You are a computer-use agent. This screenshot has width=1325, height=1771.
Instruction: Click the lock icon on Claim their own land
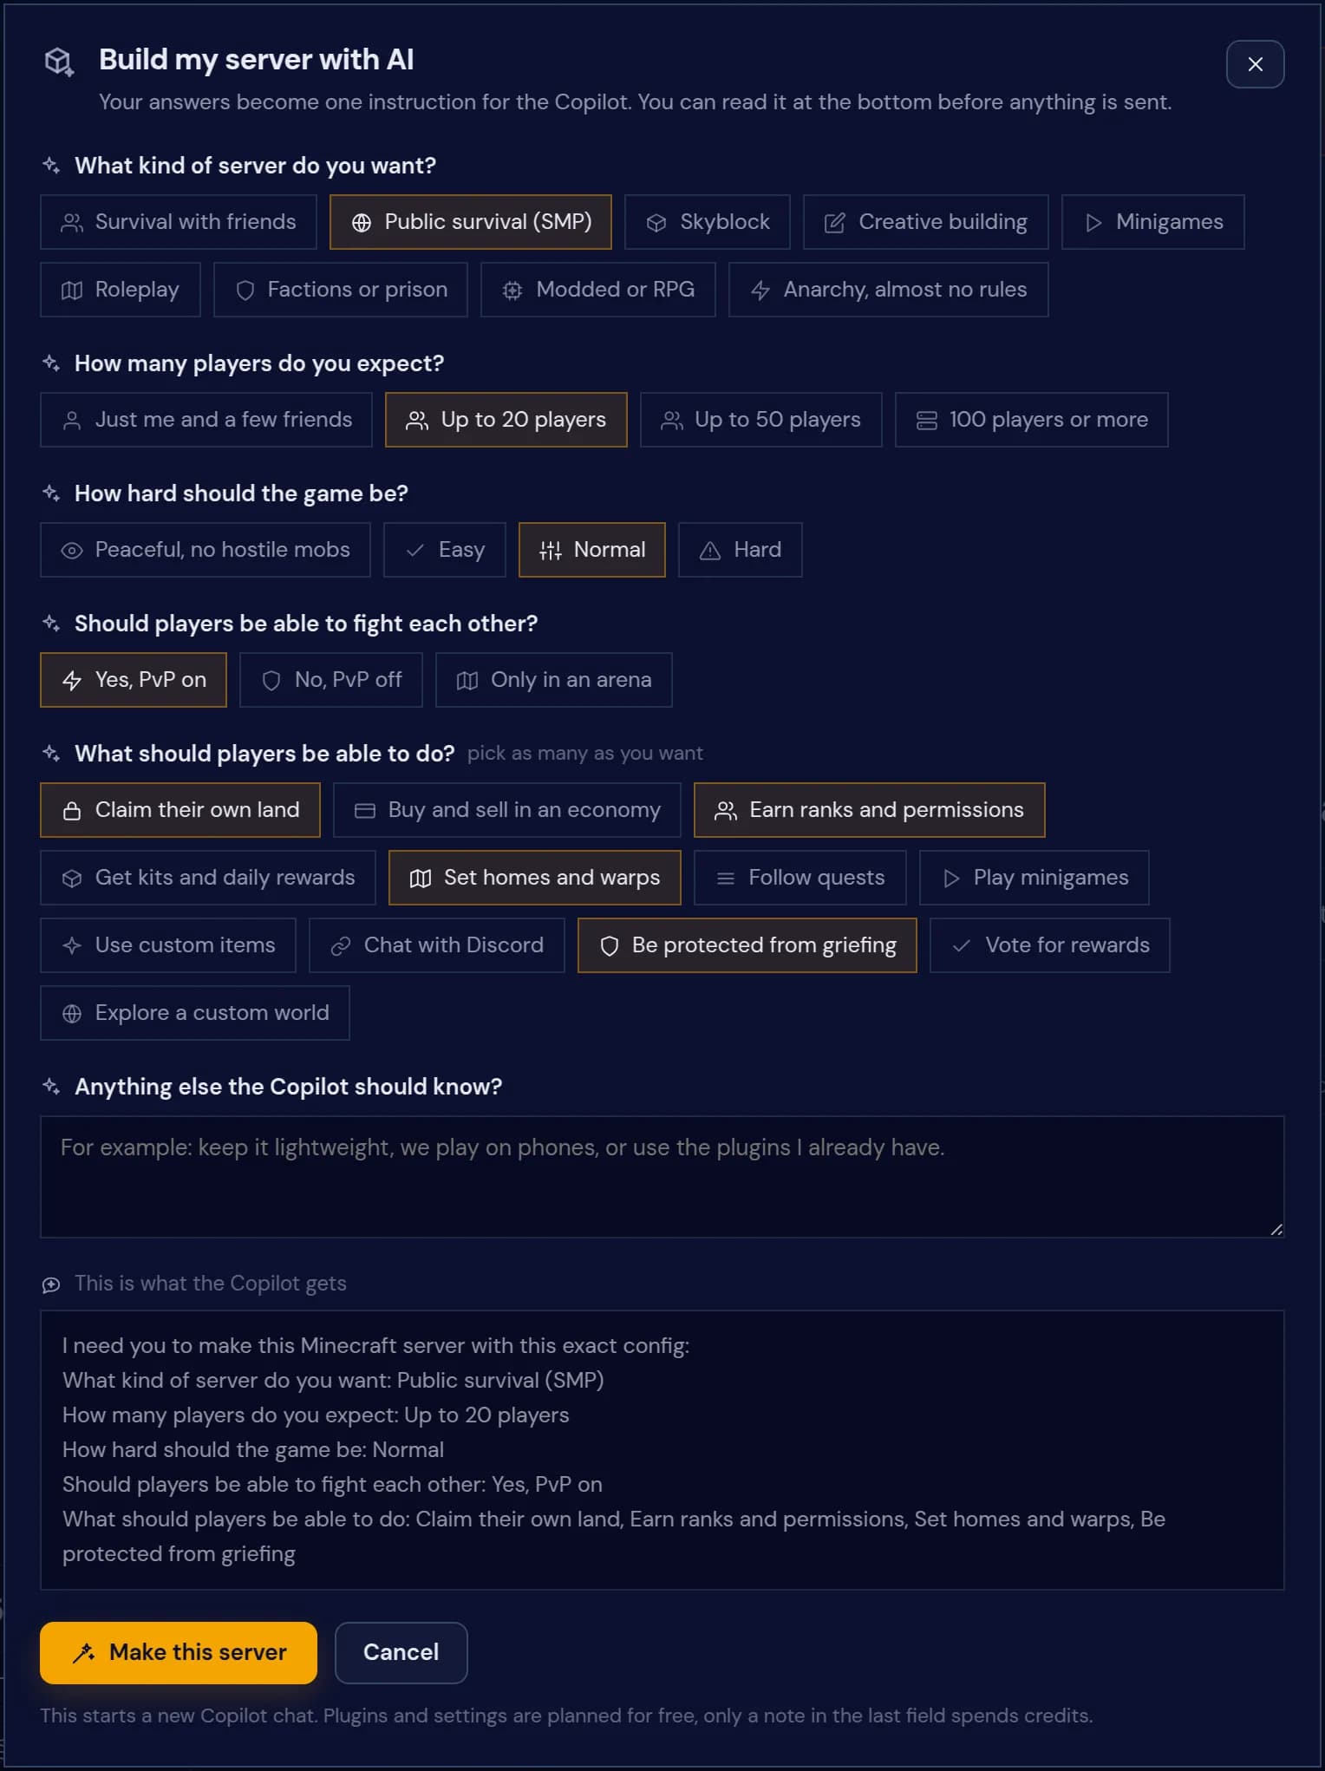point(72,811)
